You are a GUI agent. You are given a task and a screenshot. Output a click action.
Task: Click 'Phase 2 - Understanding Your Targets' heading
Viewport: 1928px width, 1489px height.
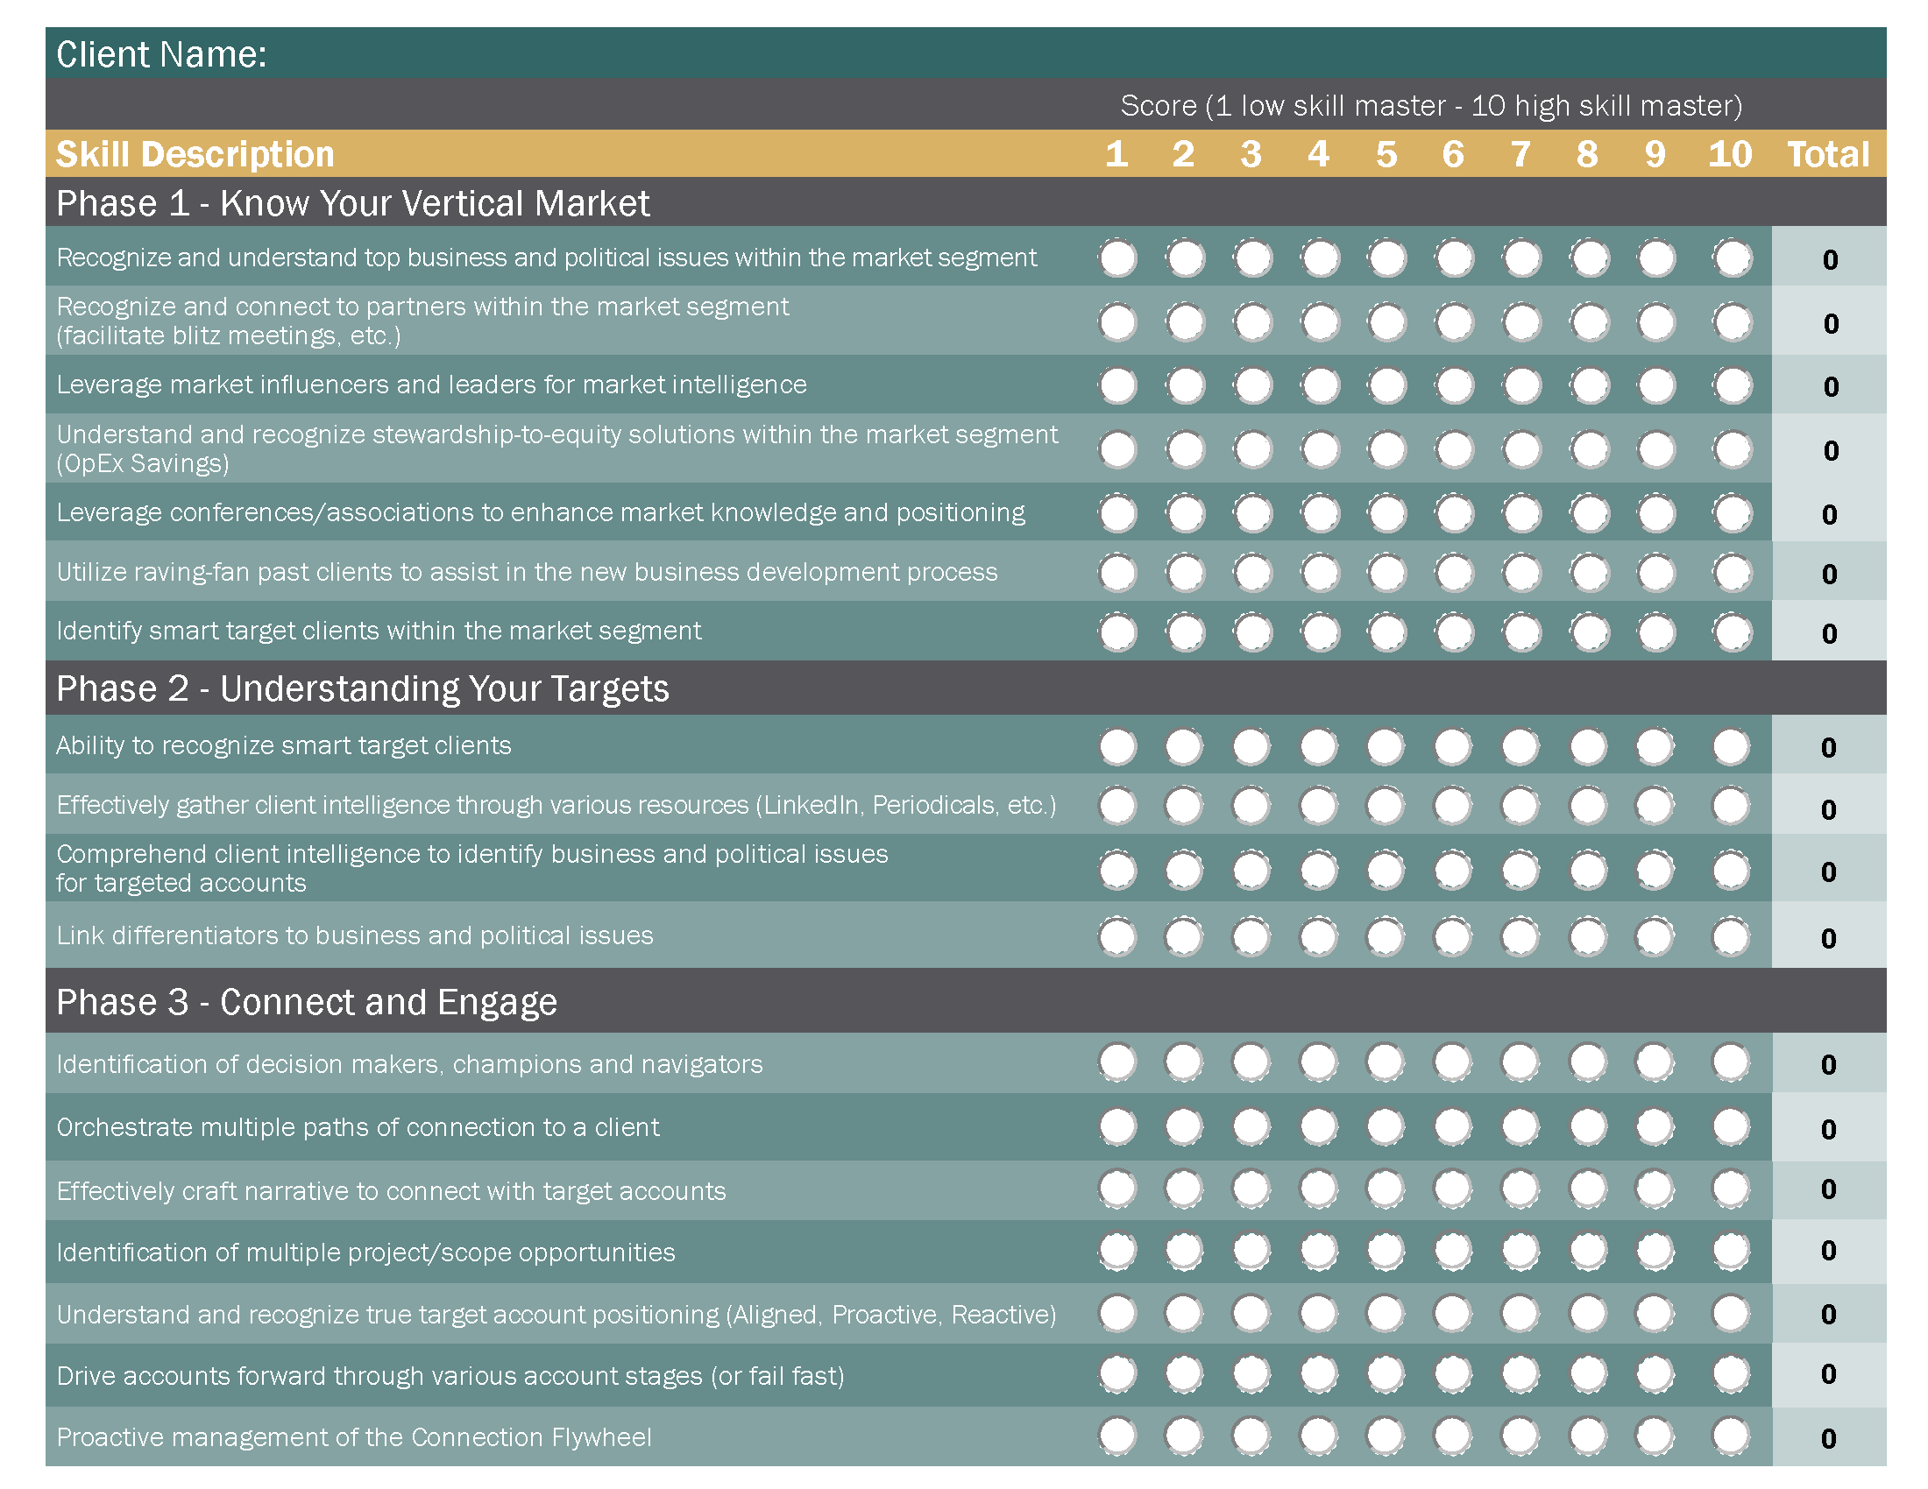point(363,689)
